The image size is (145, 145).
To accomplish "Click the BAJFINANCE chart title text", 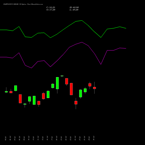I will tap(23, 4).
